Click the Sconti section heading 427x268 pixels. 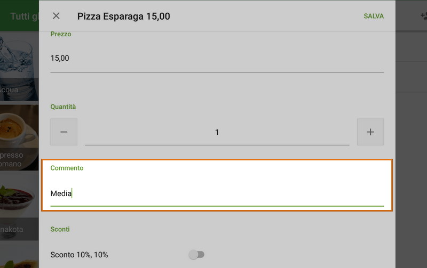click(60, 229)
